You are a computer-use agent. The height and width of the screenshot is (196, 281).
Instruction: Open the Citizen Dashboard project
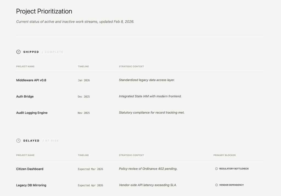coord(30,169)
